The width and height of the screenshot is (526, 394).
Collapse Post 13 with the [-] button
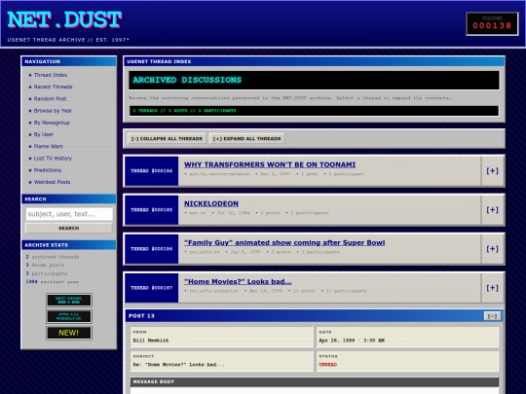tap(492, 316)
